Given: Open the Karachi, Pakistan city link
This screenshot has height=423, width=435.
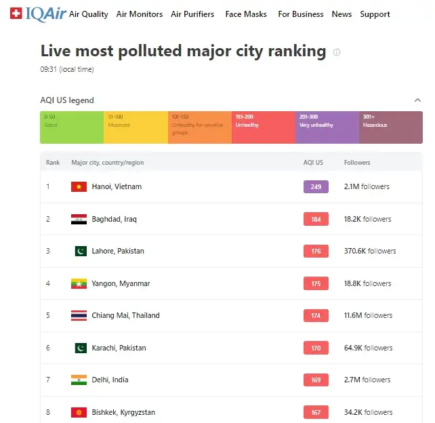Looking at the screenshot, I should 119,348.
